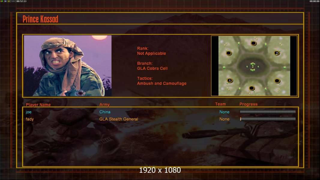Click the 'Player Name' column header
This screenshot has height=180, width=320.
(38, 105)
